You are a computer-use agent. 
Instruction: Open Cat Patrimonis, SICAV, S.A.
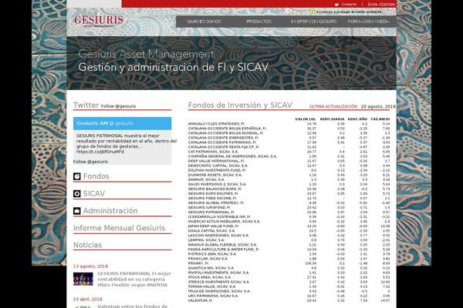tap(213, 152)
